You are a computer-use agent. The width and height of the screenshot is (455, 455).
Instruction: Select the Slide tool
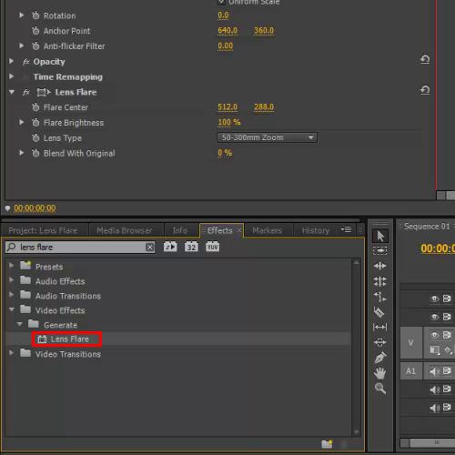[379, 342]
